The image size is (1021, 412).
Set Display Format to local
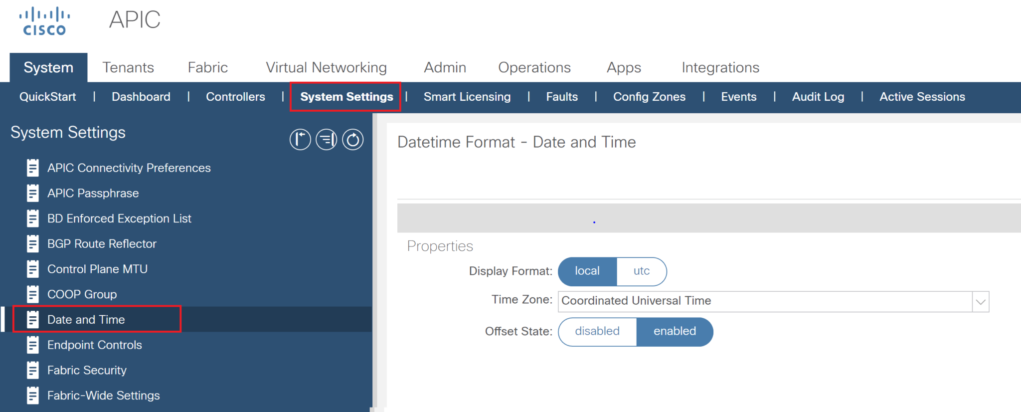587,271
